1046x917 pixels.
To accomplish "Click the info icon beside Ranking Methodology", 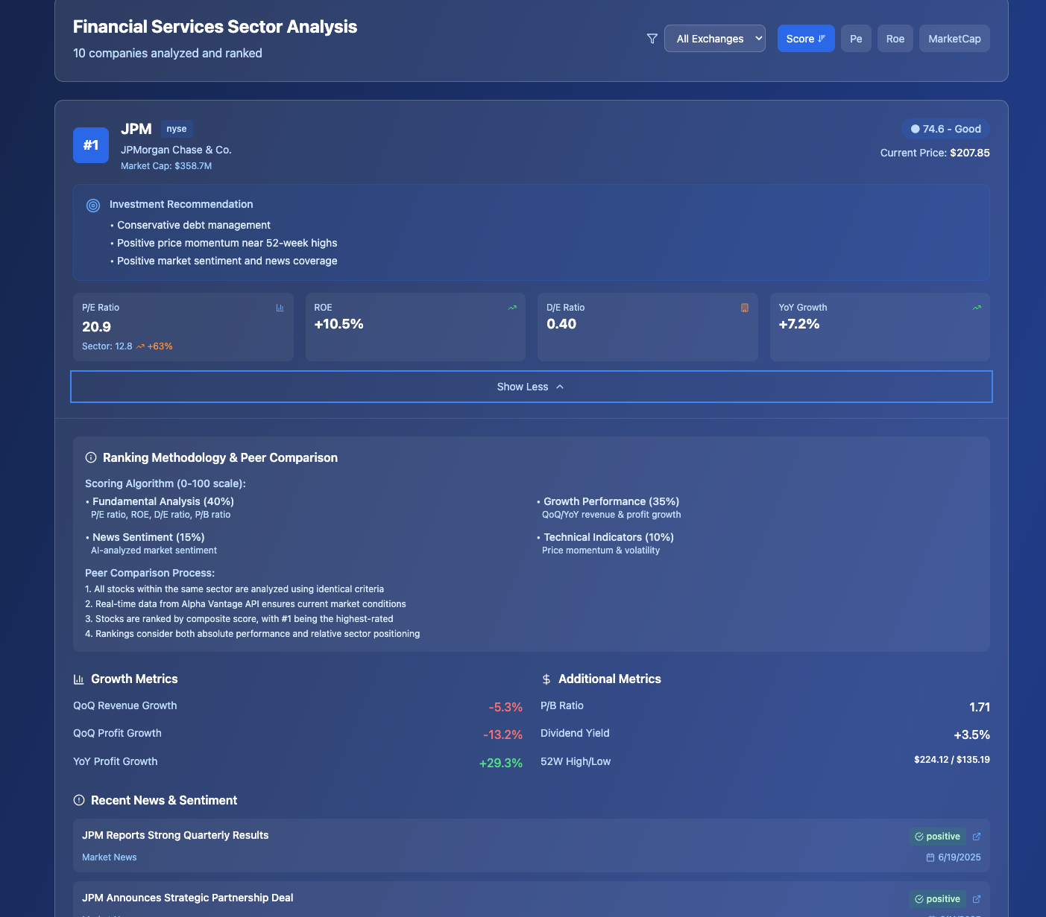I will (91, 457).
